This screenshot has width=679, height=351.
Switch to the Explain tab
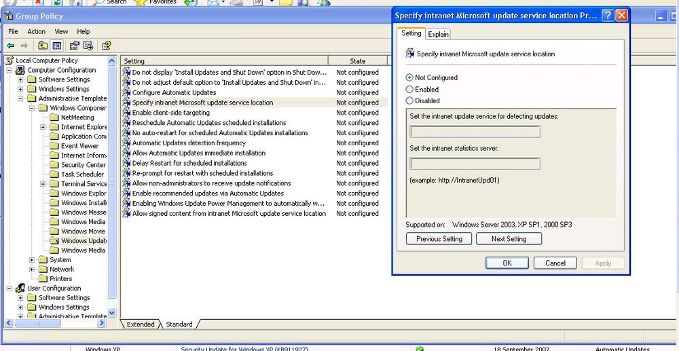[x=438, y=34]
